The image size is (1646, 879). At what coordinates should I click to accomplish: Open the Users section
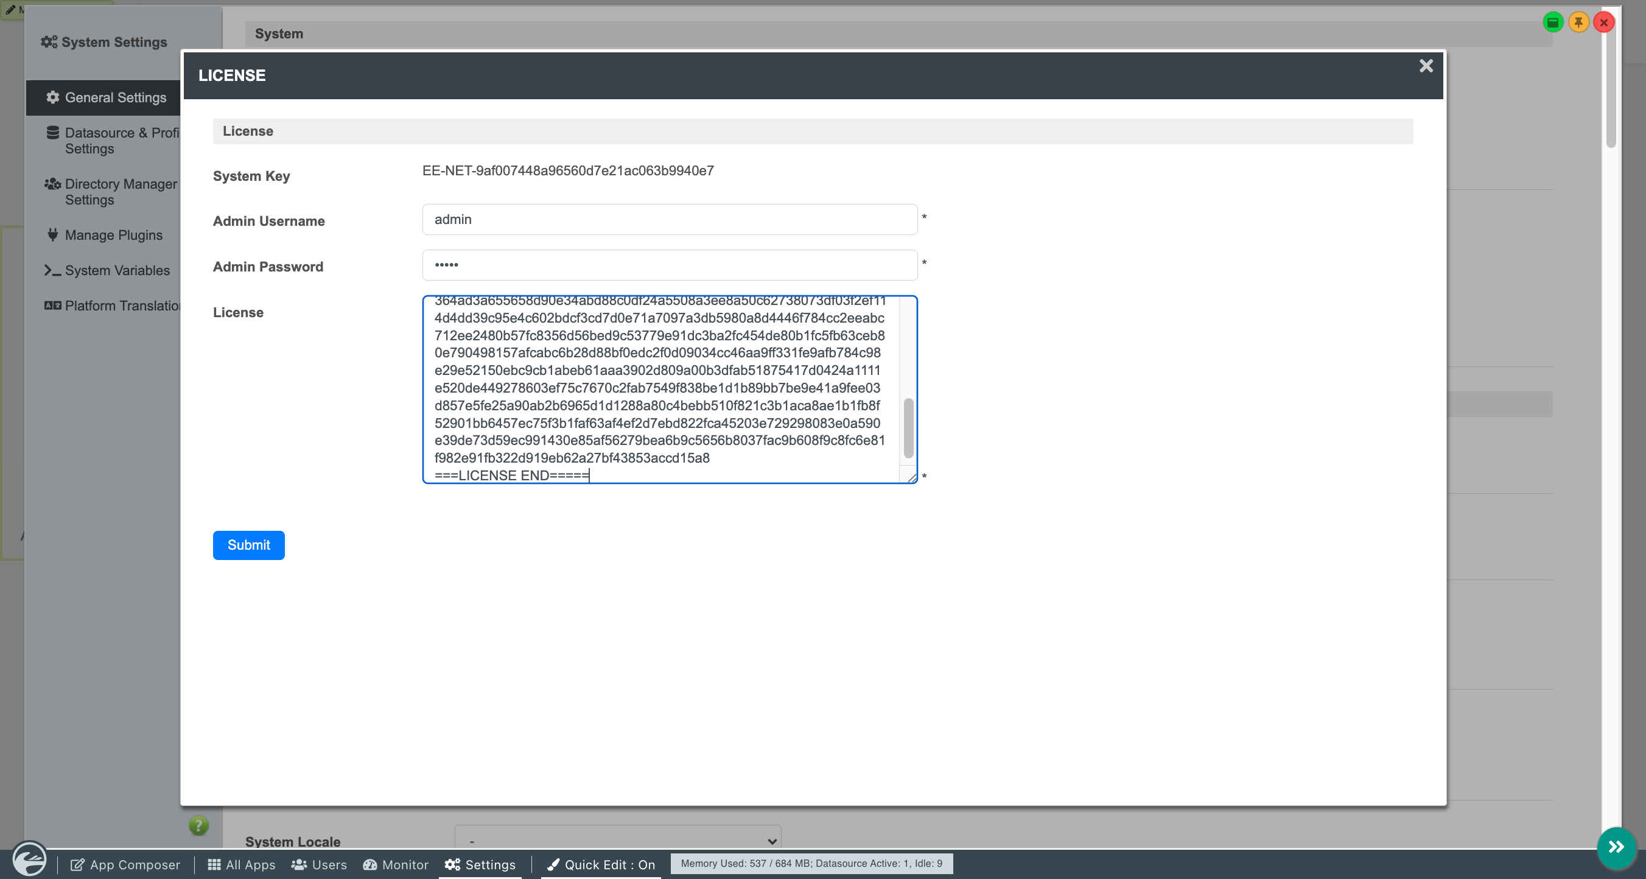(x=319, y=864)
